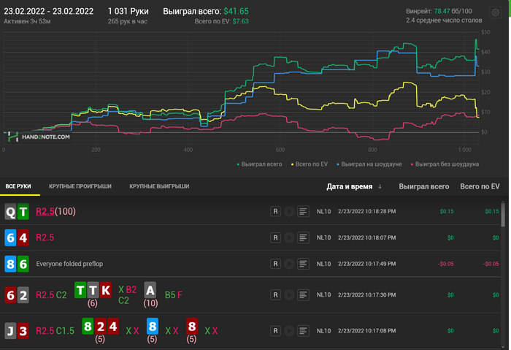Image resolution: width=511 pixels, height=350 pixels.
Task: Click the total won $41.65 value
Action: (x=236, y=11)
